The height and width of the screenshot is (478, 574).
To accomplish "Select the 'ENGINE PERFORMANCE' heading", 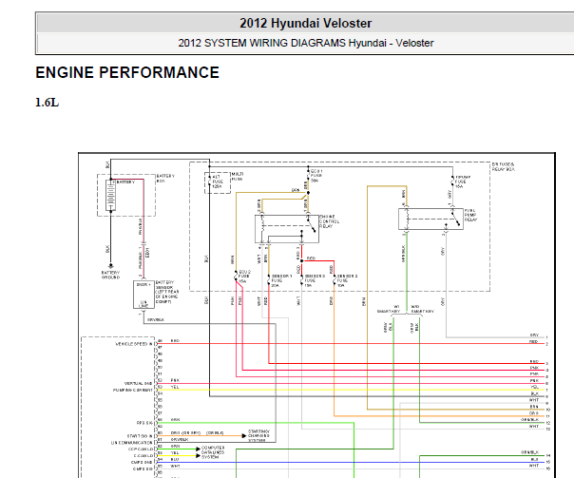I will (127, 72).
